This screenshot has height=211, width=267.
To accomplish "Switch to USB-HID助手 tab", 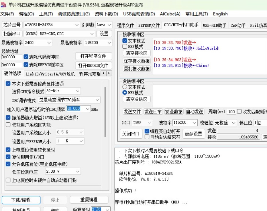I will (x=215, y=25).
